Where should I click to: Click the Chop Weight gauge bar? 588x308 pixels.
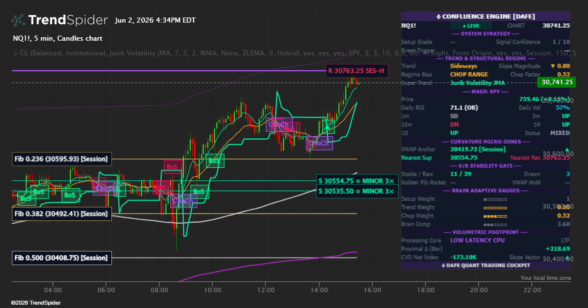(x=495, y=216)
